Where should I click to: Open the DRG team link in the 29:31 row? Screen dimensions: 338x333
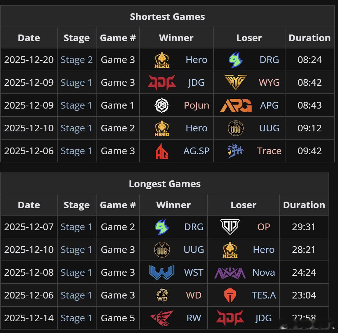(194, 227)
